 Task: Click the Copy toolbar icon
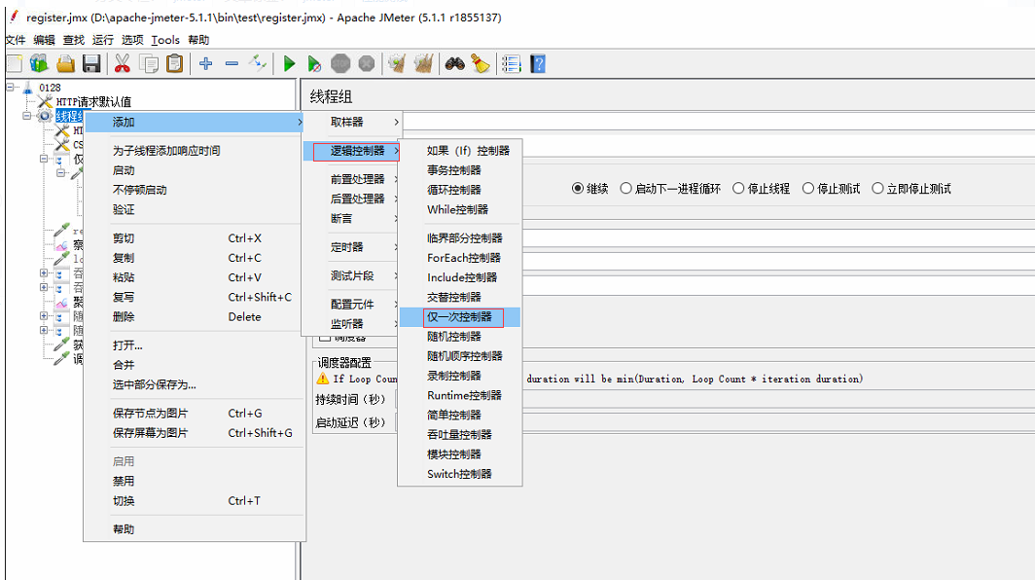pyautogui.click(x=149, y=64)
